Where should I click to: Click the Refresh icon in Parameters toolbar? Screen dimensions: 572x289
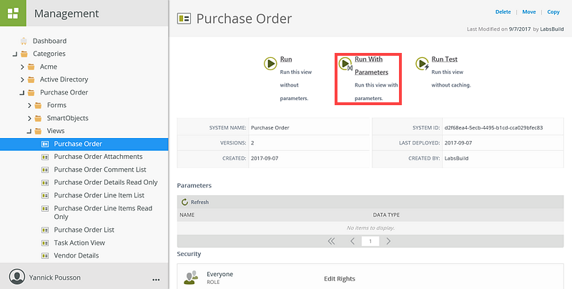tap(184, 202)
